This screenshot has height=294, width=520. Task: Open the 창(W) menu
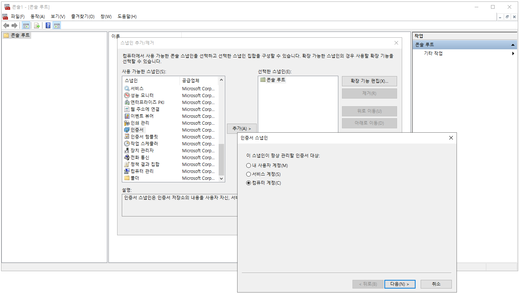(106, 16)
